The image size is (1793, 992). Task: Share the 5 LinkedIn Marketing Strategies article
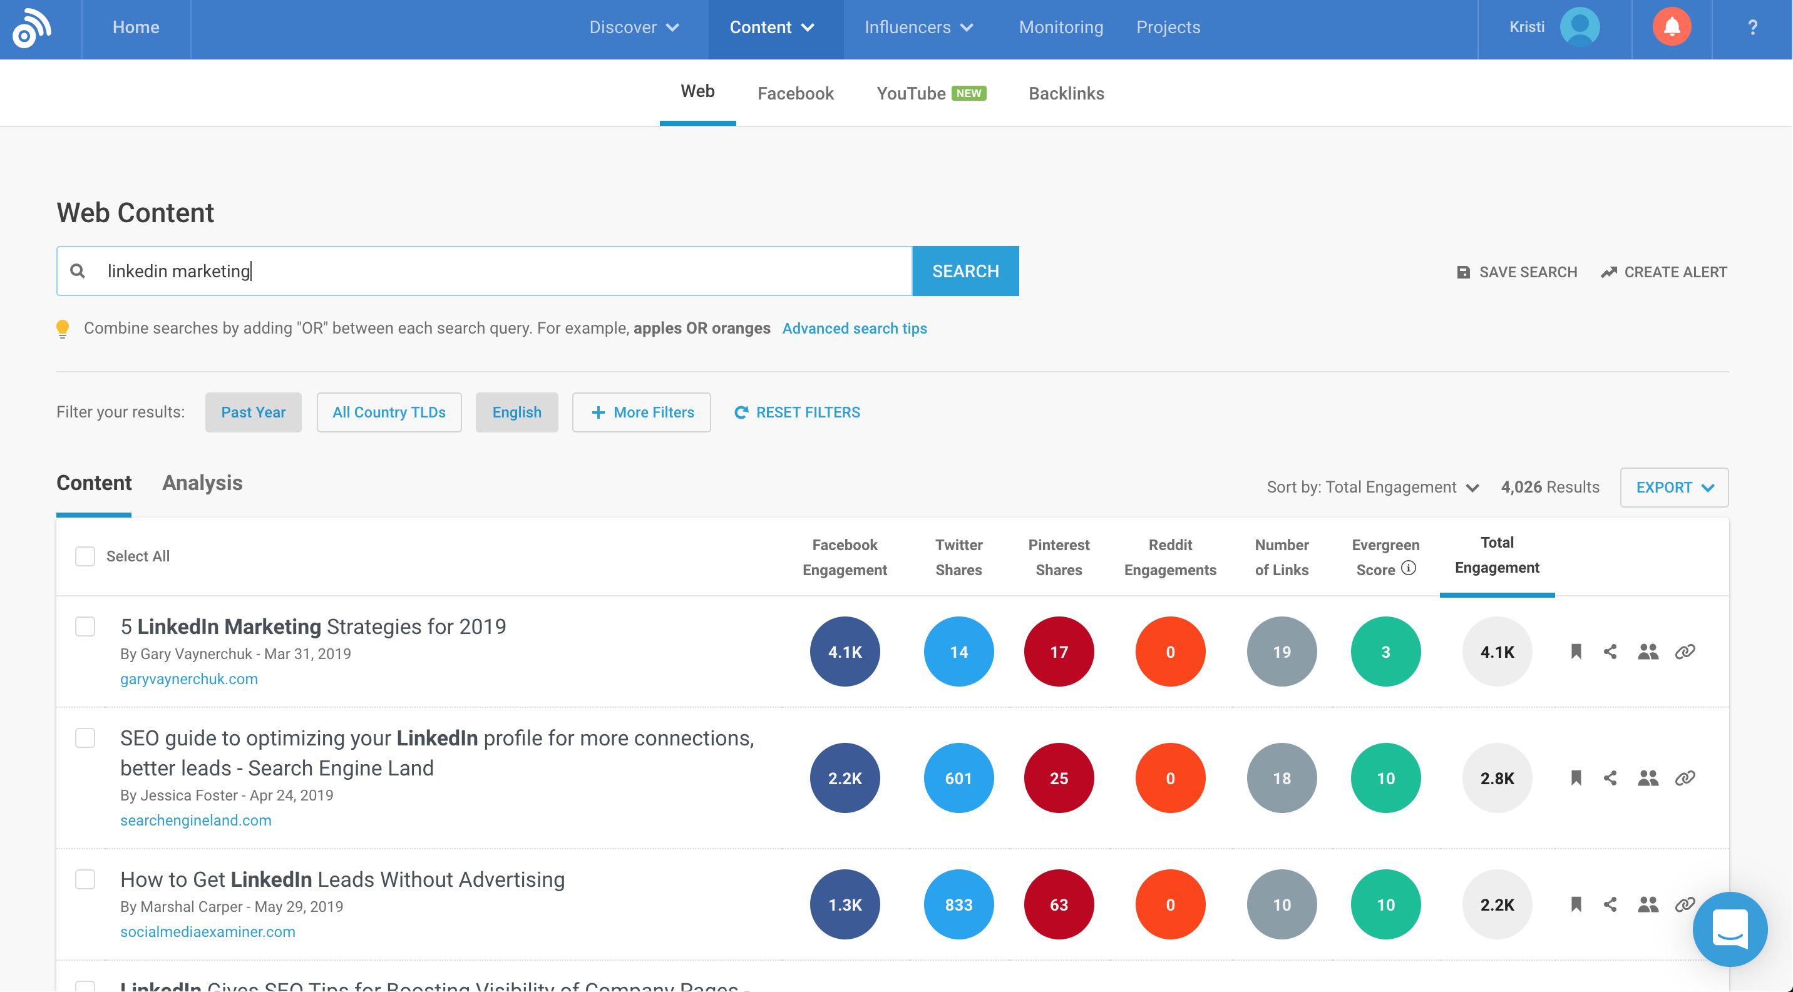[1610, 651]
